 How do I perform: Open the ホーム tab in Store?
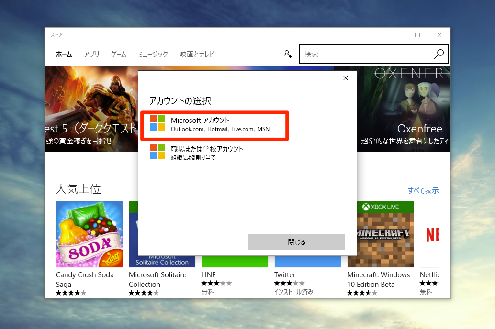[64, 54]
